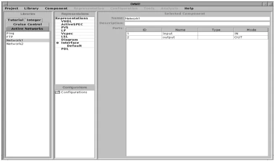Screen dimensions: 274x162
Task: Click the Mode column header
Action: 251,30
